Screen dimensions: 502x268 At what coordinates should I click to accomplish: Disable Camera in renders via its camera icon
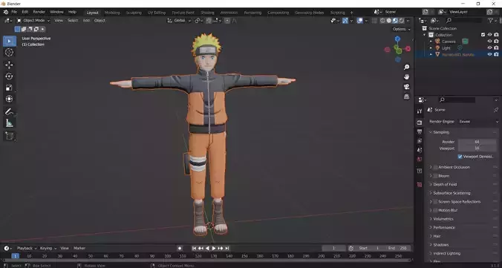(496, 42)
